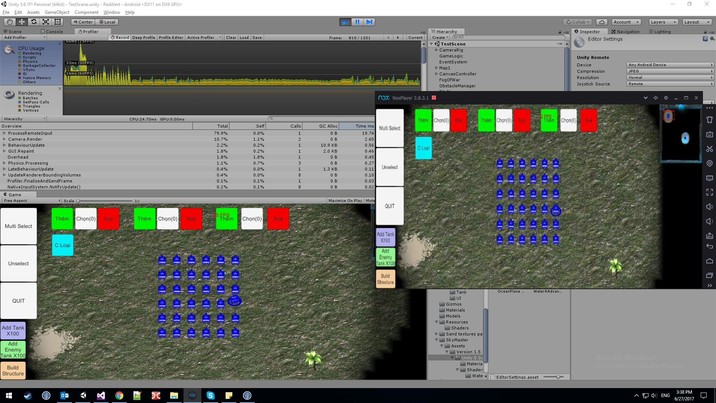The width and height of the screenshot is (716, 403).
Task: Toggle Center pivot mode
Action: click(x=83, y=22)
